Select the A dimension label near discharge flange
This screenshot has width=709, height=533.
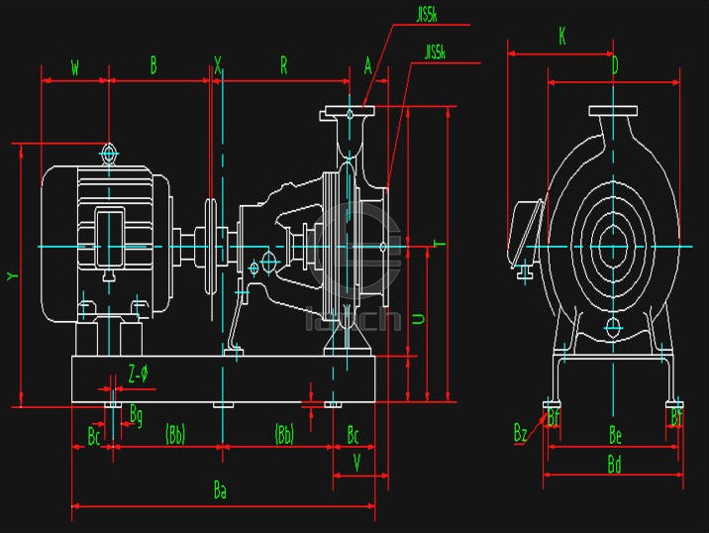(x=367, y=65)
